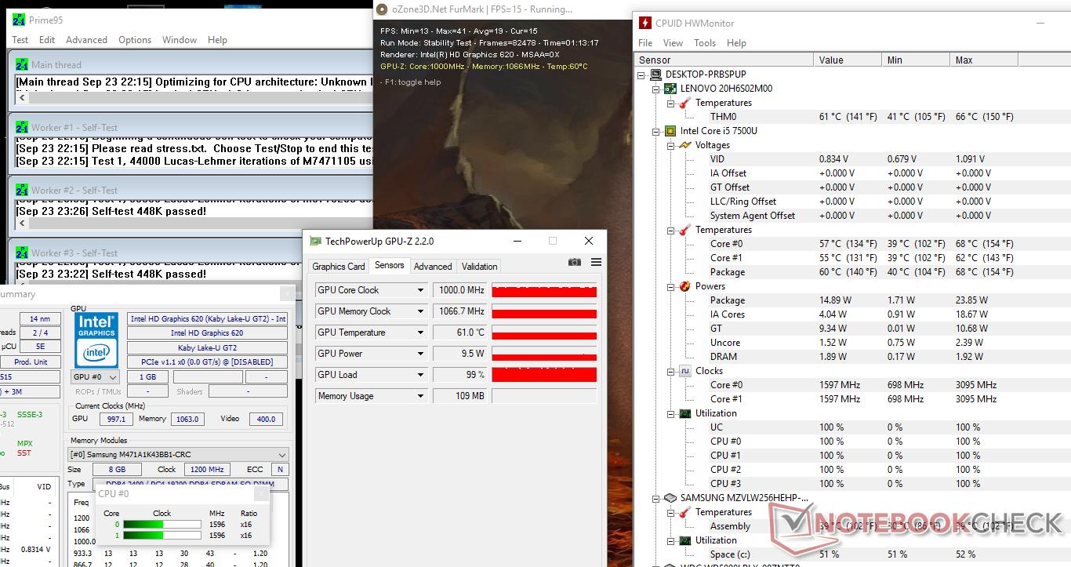Click the SAMSUNG drive Utilization icon
1071x567 pixels.
pos(684,540)
